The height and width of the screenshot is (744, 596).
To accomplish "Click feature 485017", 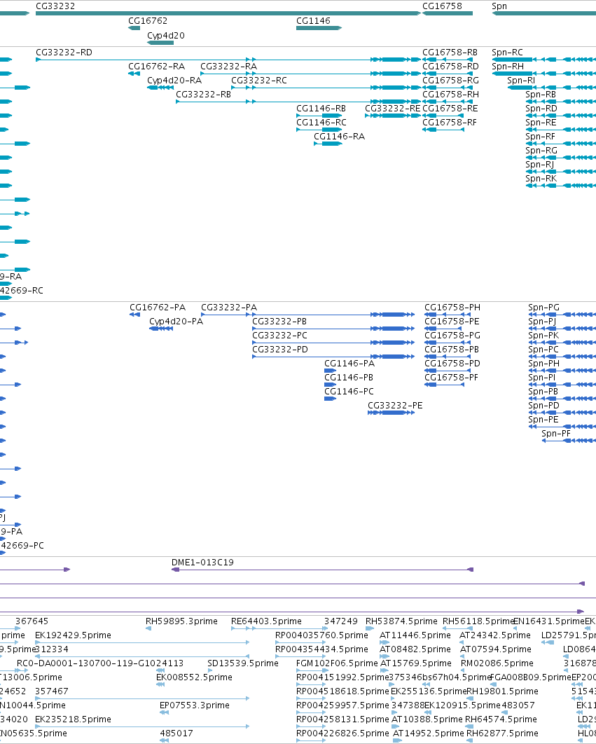I will click(176, 733).
